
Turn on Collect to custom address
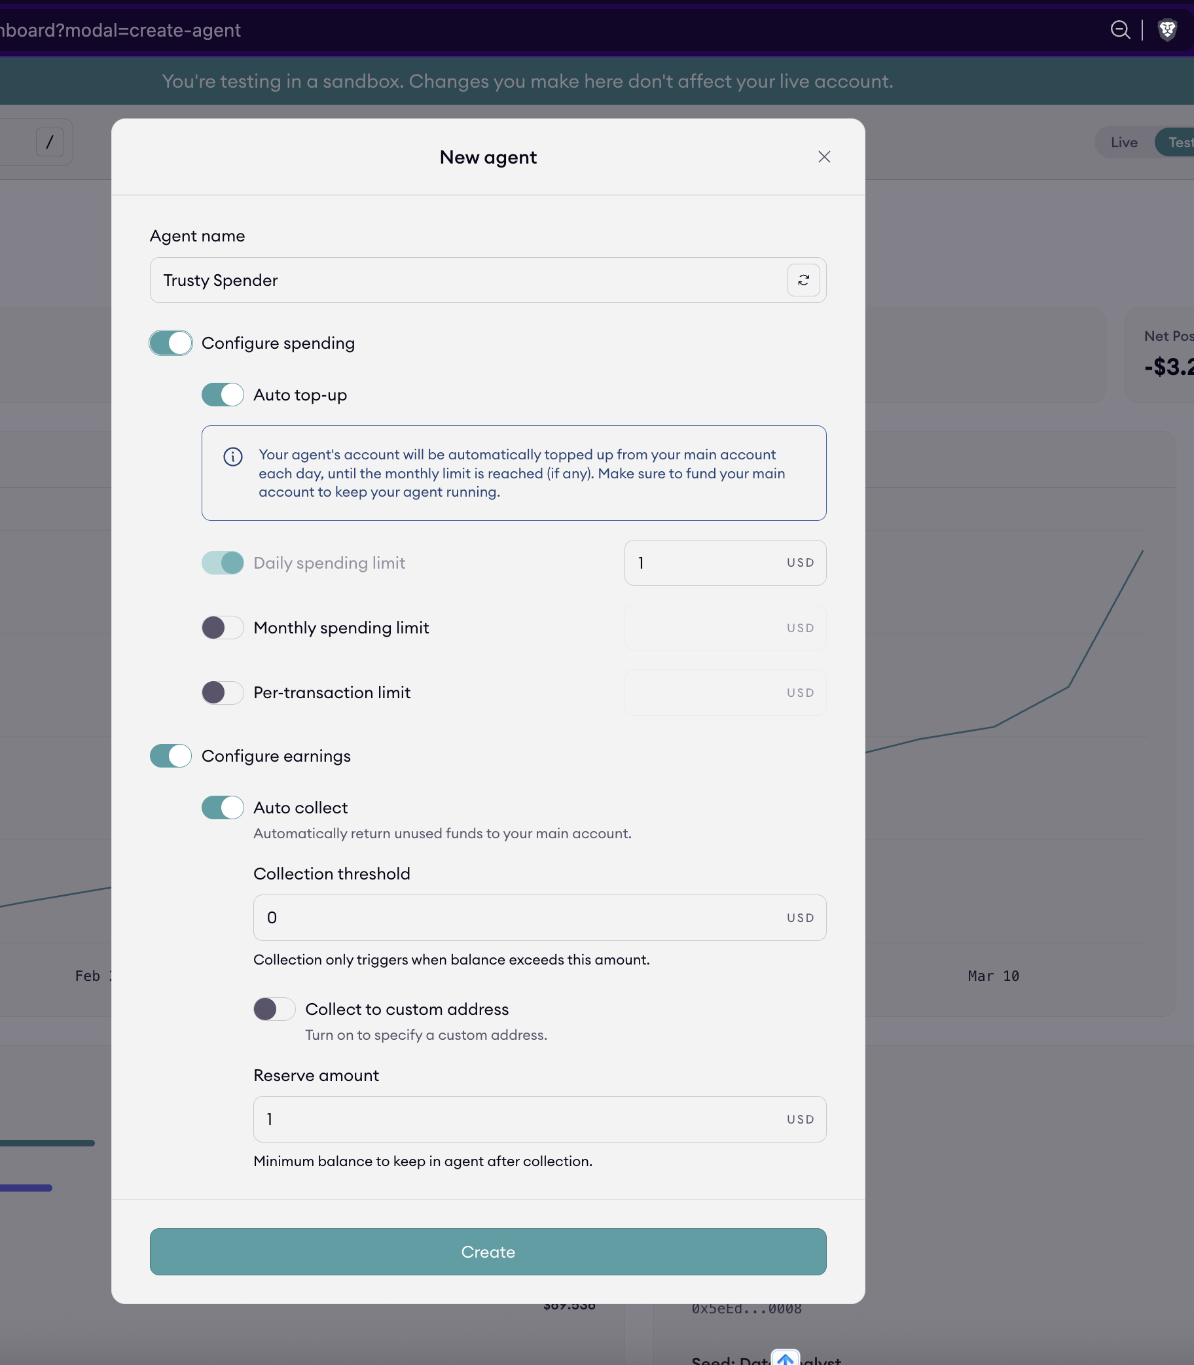click(273, 1009)
